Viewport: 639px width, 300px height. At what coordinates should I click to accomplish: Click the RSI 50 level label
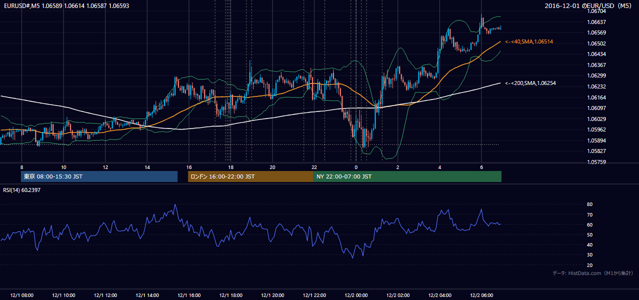point(590,234)
